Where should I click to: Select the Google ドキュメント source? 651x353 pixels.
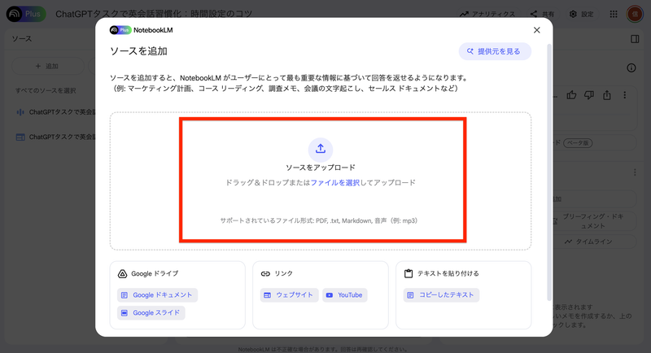[157, 295]
